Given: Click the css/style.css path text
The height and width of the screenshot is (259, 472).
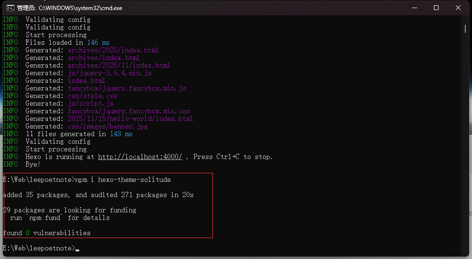Looking at the screenshot, I should pyautogui.click(x=92, y=96).
